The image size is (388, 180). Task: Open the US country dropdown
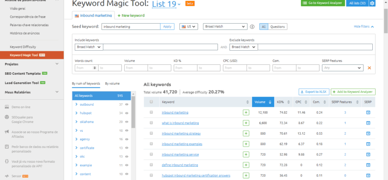click(188, 27)
